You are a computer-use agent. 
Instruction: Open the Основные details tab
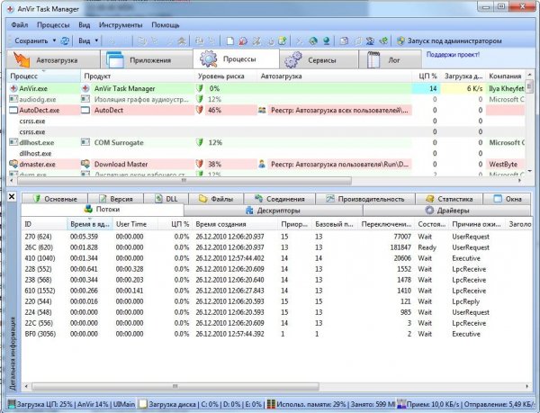click(55, 199)
